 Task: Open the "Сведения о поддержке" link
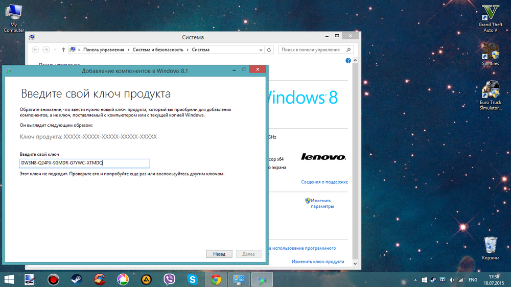[x=324, y=182]
